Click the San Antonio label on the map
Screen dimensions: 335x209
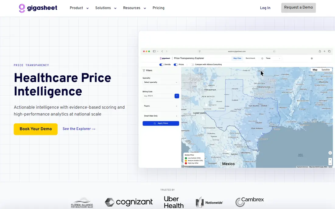[x=257, y=128]
